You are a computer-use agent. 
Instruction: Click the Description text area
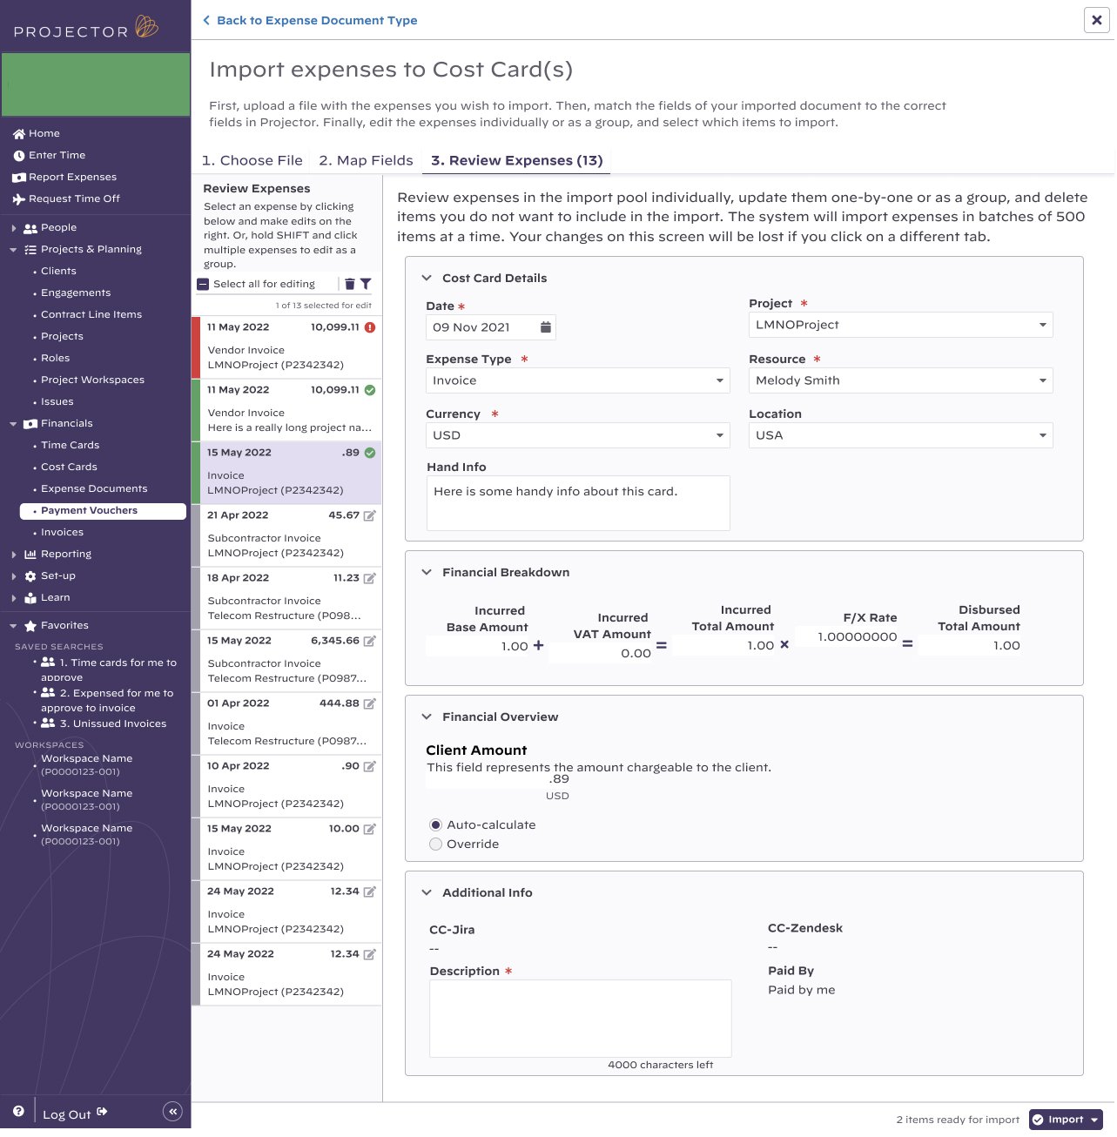click(x=581, y=1019)
